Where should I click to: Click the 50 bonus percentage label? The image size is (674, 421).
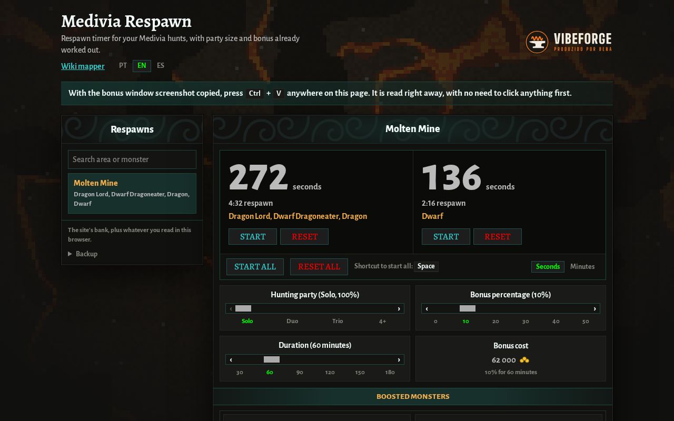[586, 321]
